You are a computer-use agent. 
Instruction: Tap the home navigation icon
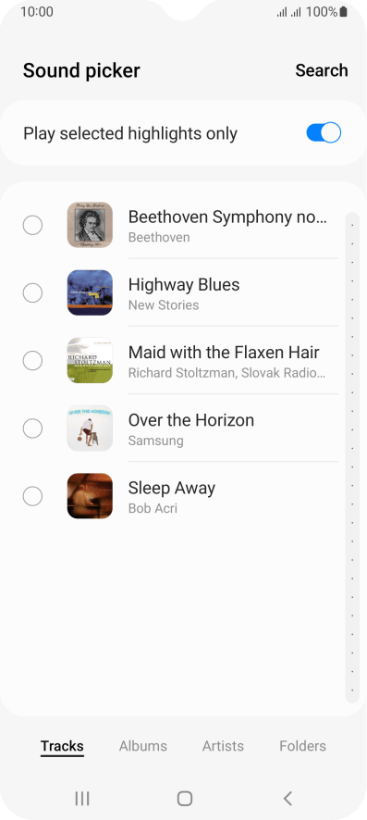185,798
